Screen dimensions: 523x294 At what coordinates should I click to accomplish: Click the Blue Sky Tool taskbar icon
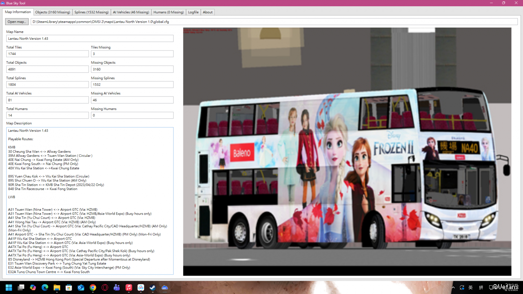(x=165, y=287)
